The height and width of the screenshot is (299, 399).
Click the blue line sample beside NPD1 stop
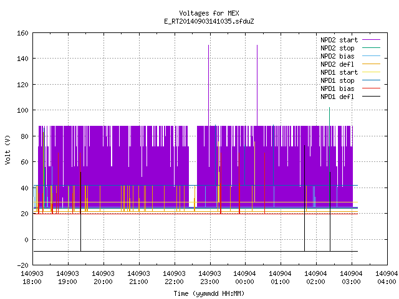(371, 80)
